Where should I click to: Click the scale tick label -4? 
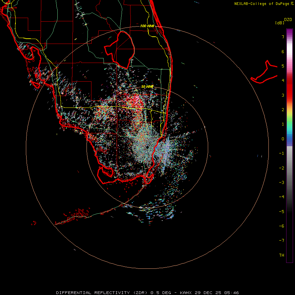pos(282,197)
